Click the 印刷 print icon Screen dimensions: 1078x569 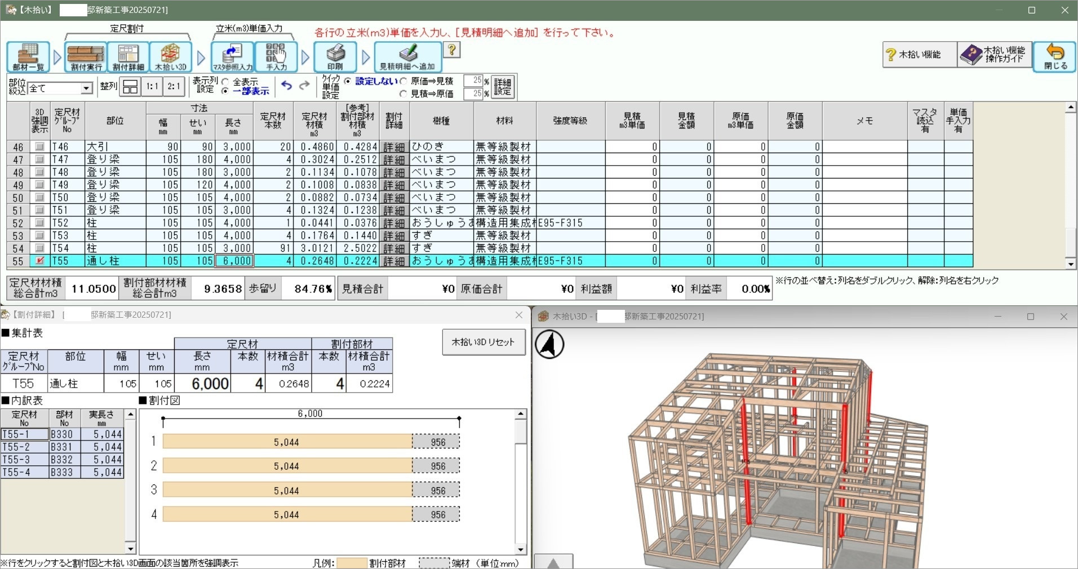(x=335, y=57)
